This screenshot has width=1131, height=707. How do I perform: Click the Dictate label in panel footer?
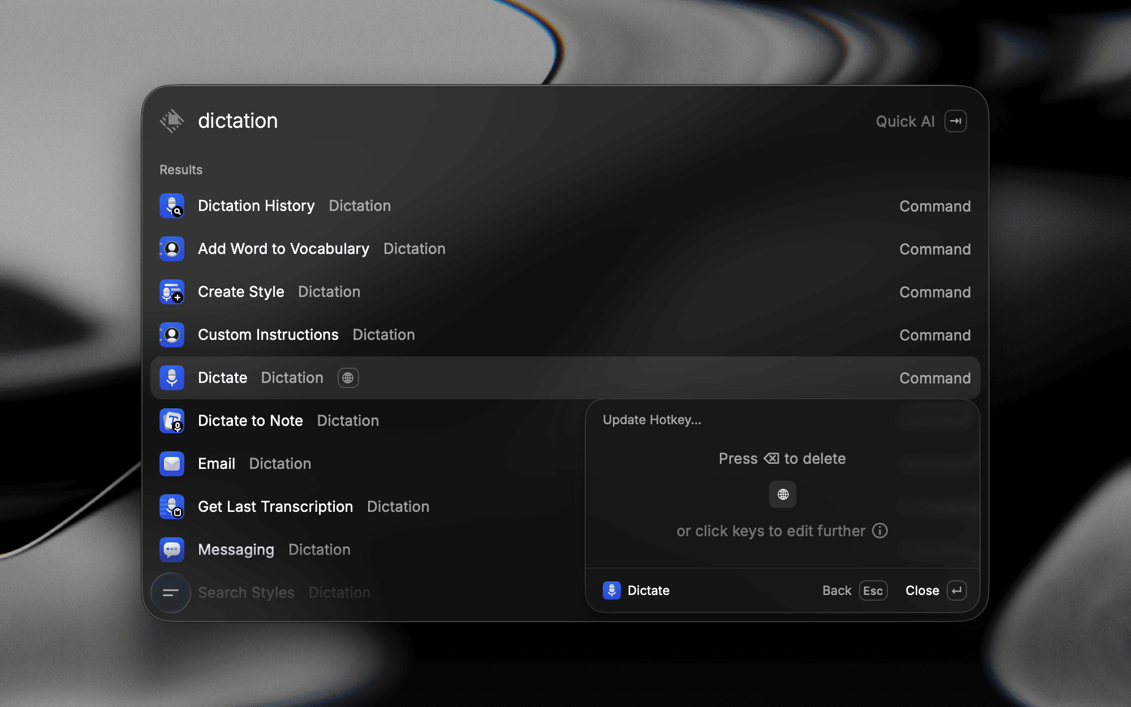(x=649, y=590)
